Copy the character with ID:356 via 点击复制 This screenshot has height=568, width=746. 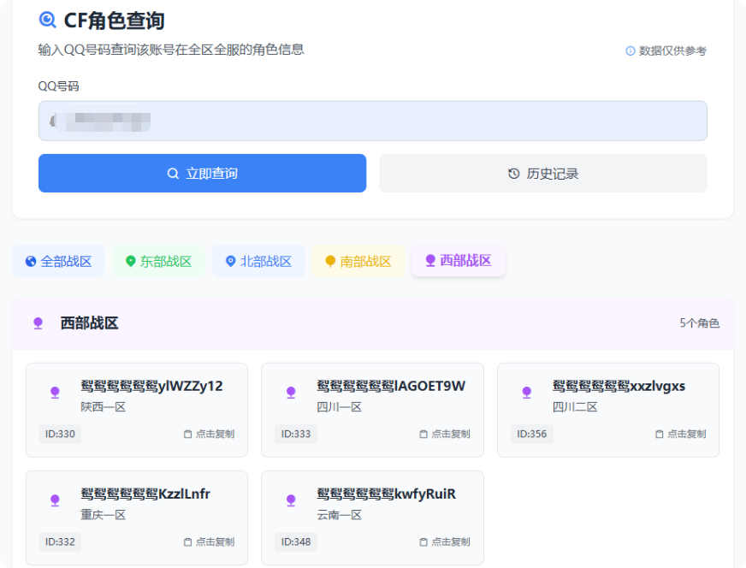tap(680, 434)
